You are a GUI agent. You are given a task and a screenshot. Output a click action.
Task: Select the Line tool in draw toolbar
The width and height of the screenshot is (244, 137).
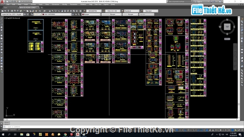coord(2,19)
